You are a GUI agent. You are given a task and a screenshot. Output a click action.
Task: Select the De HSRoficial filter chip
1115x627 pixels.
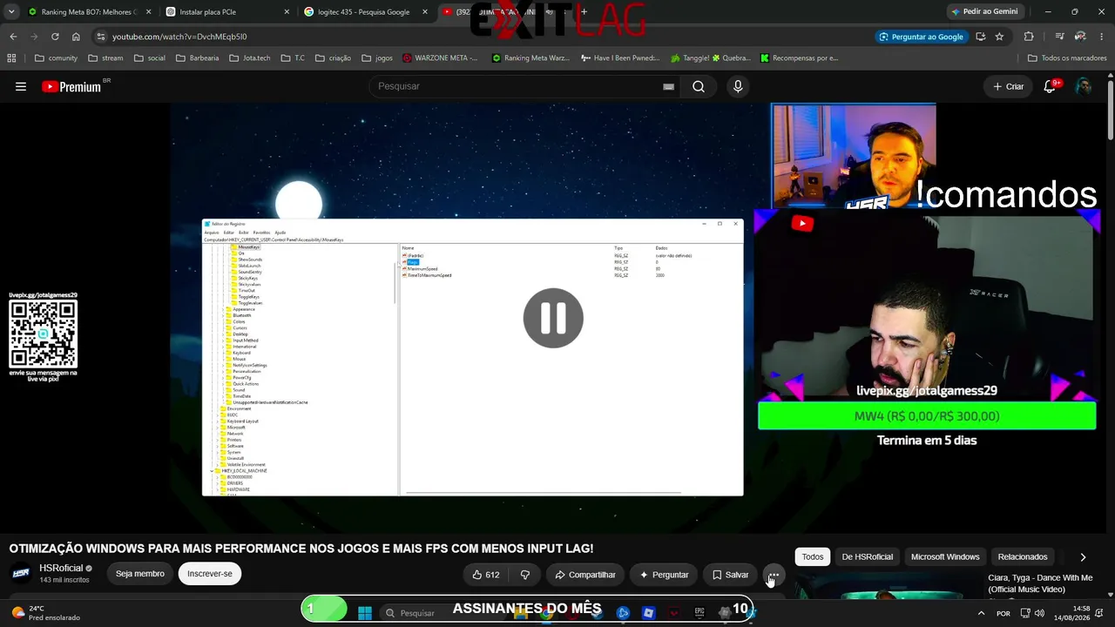click(867, 556)
